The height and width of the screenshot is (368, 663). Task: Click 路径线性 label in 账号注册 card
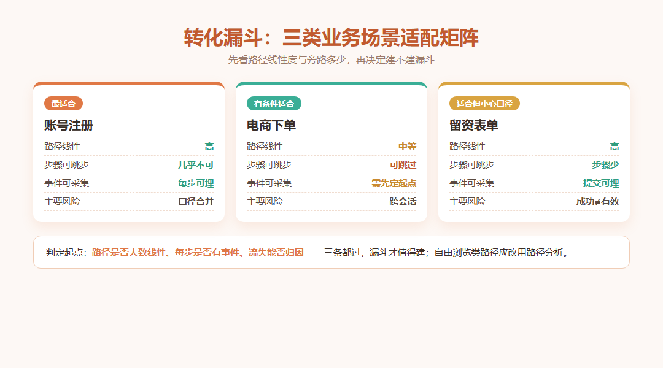point(62,147)
